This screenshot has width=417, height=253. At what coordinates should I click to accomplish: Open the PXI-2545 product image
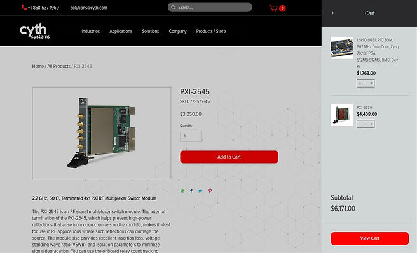coord(102,133)
